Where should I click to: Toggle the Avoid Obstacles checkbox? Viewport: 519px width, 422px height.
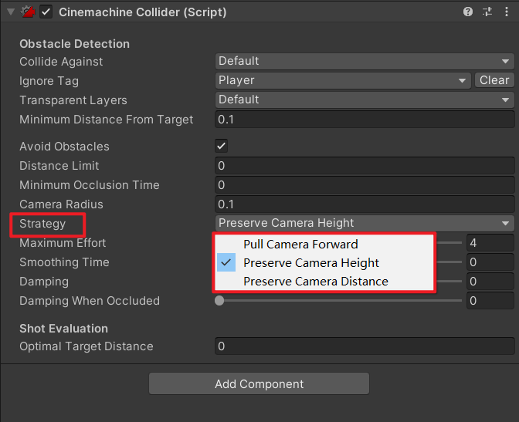[x=221, y=146]
